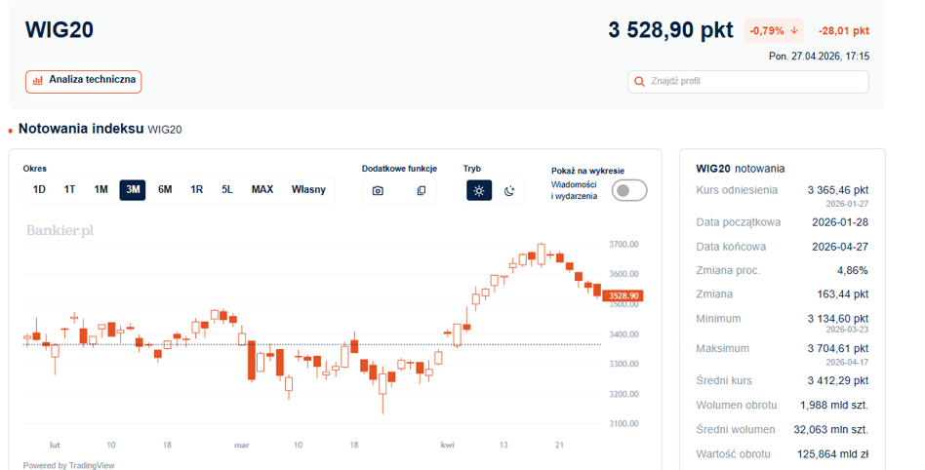Click the Znajdź profil search field
This screenshot has height=470, width=925.
(748, 81)
